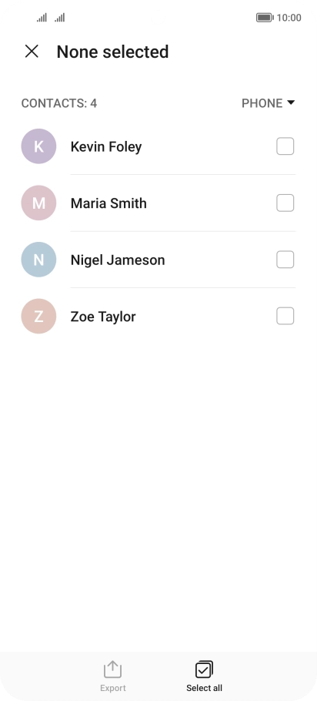The width and height of the screenshot is (317, 701).
Task: Tap the second signal strength icon
Action: (60, 18)
